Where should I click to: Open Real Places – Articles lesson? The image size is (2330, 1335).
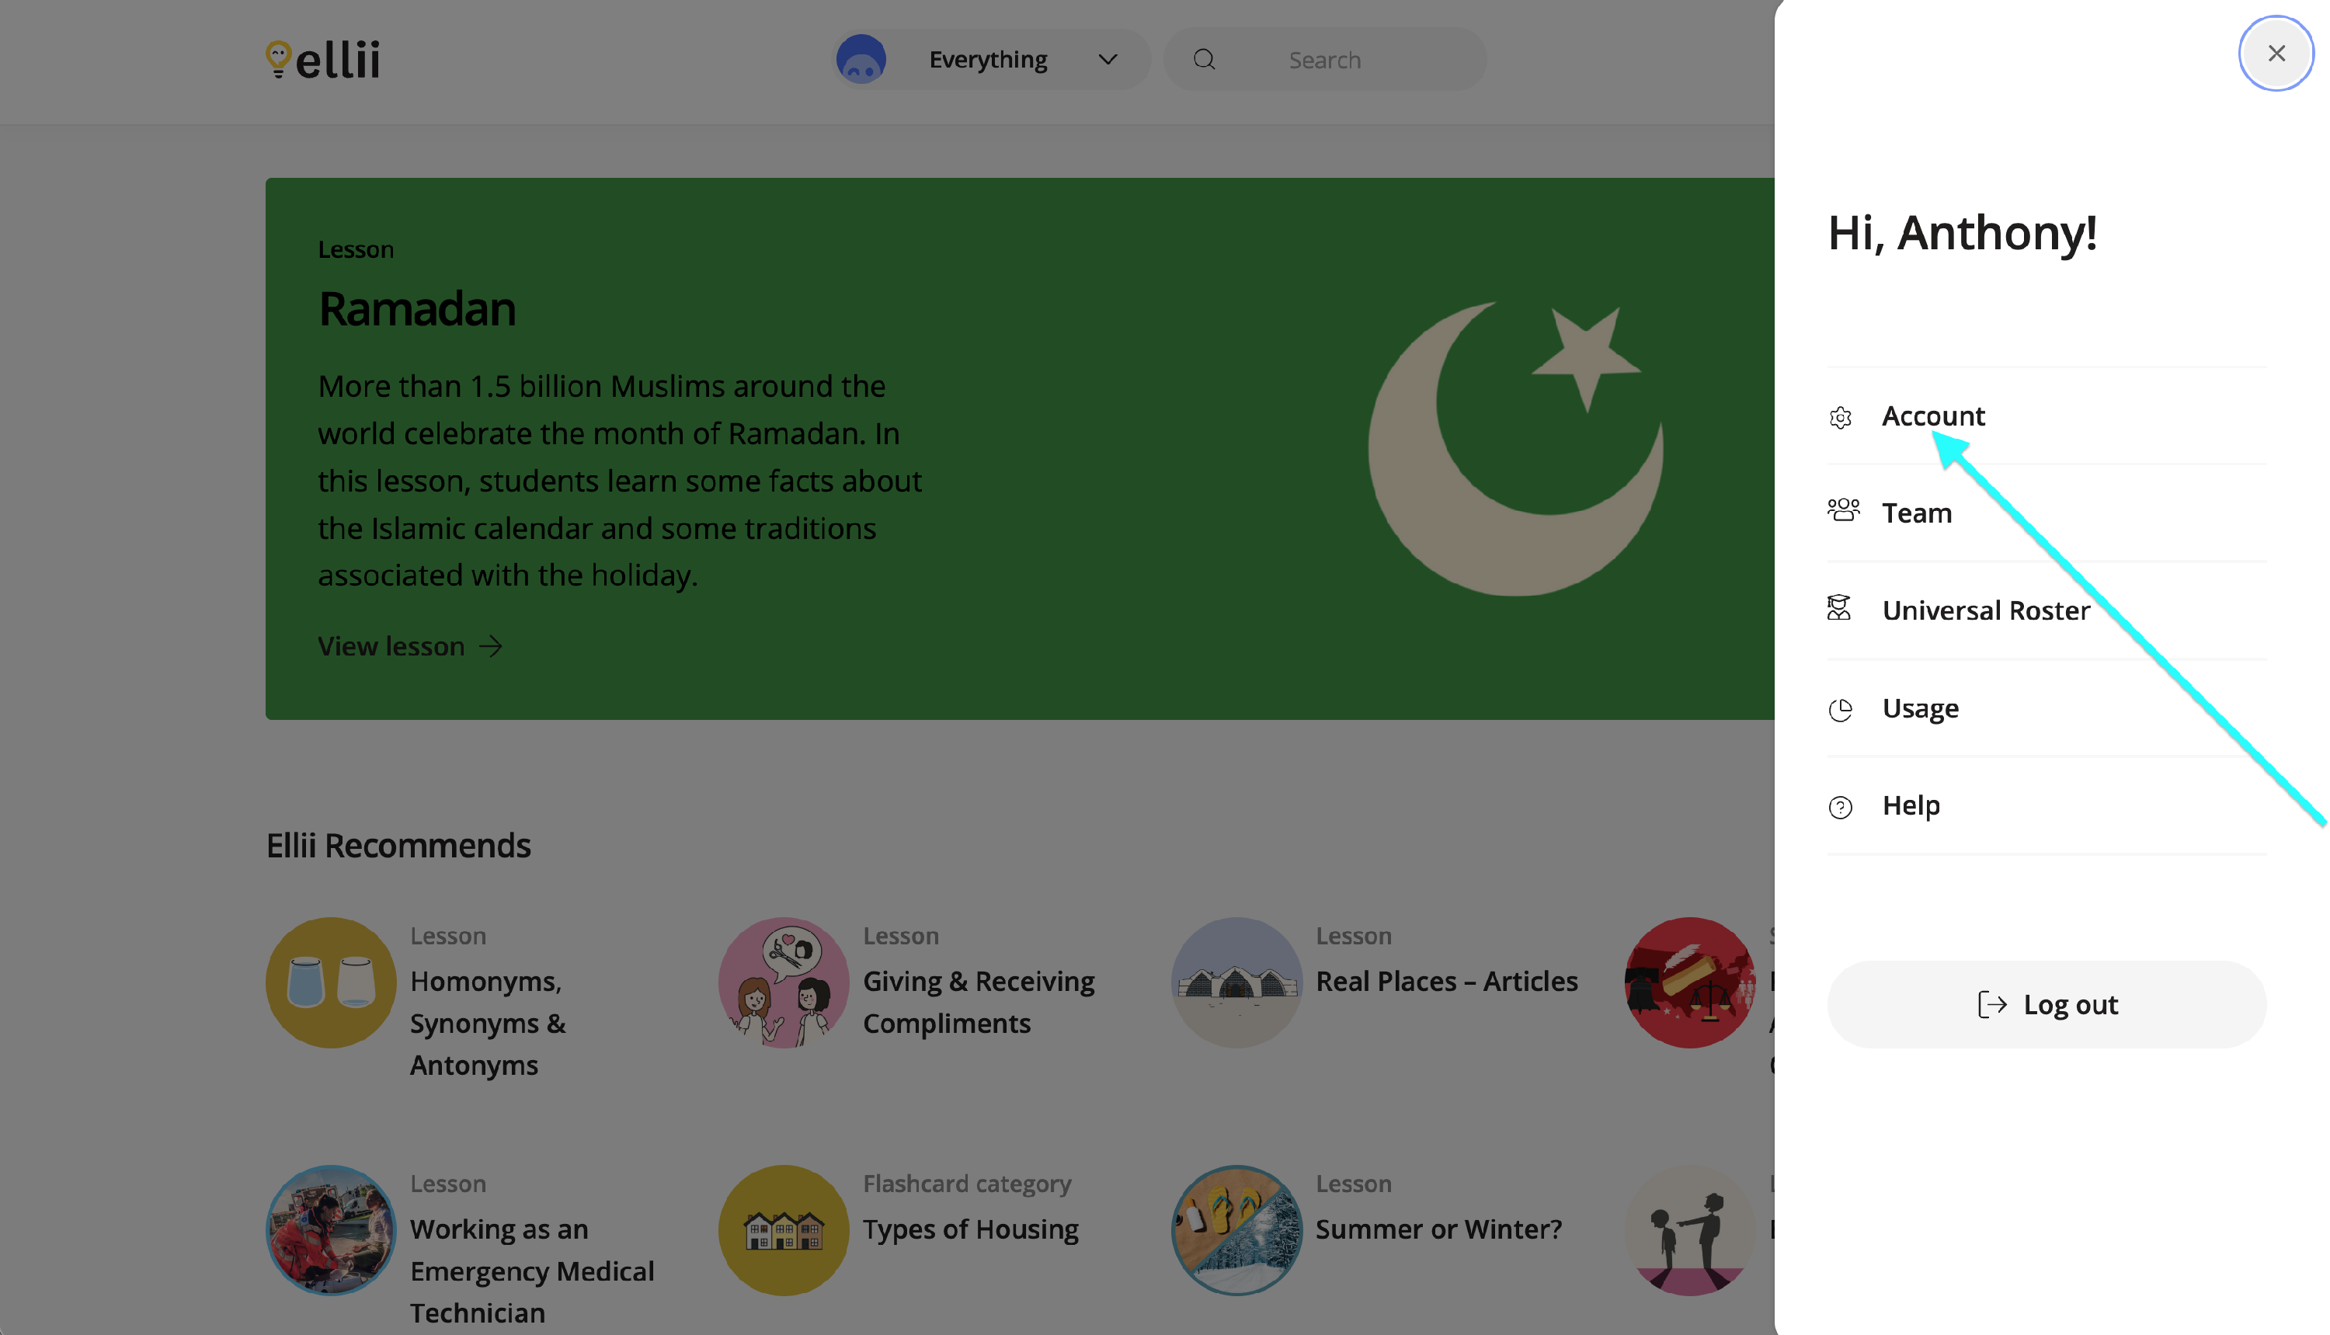coord(1446,981)
